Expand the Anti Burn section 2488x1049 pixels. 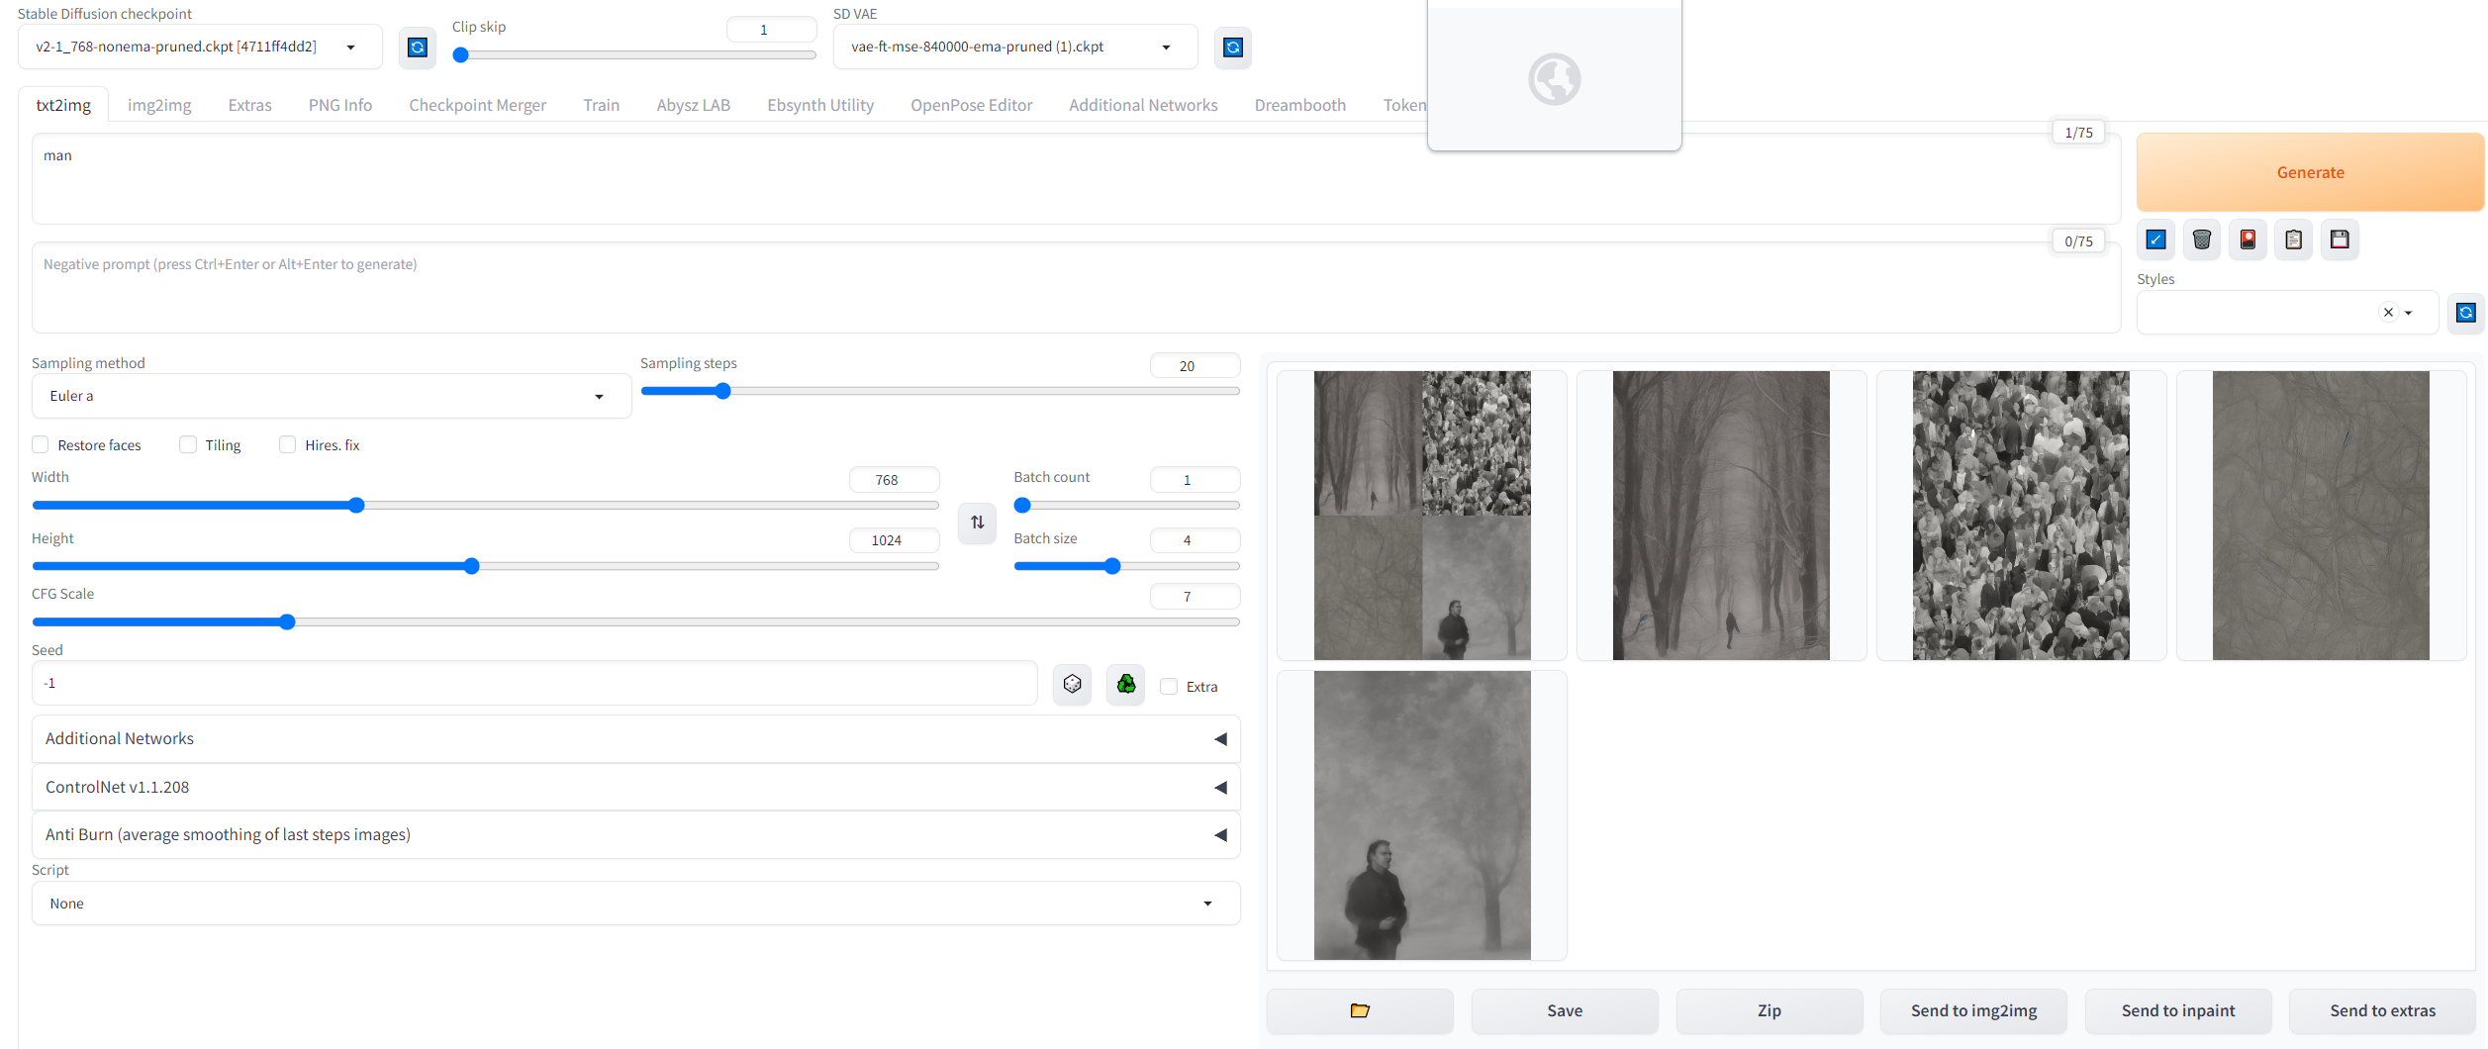point(635,835)
